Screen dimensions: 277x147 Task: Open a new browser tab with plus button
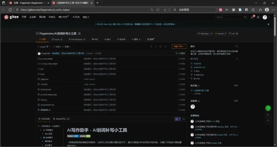pos(97,3)
